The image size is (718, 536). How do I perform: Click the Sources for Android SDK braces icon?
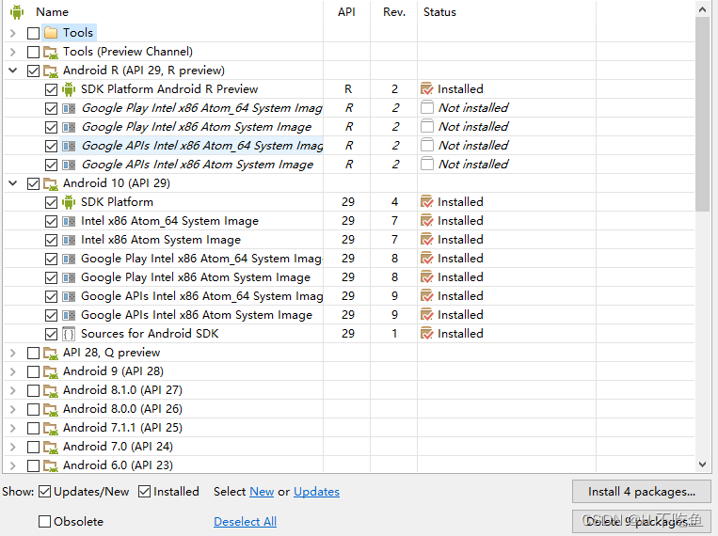coord(69,334)
